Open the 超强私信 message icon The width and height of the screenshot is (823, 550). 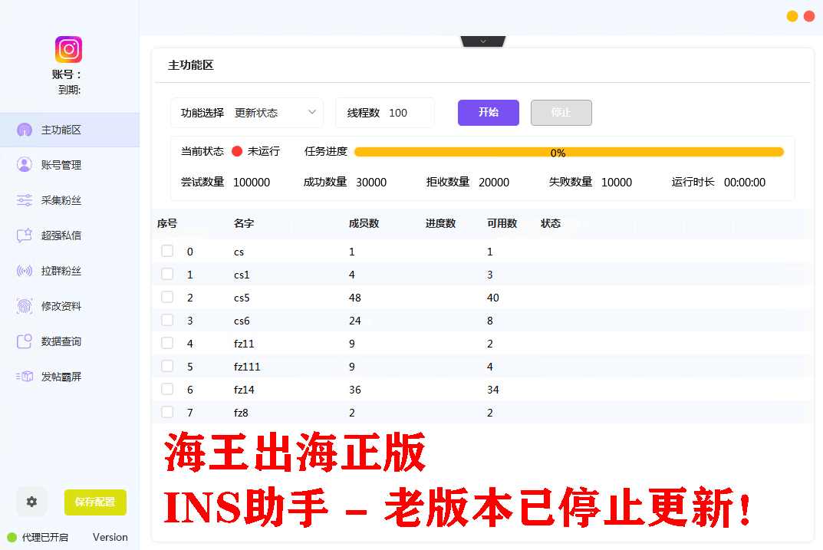coord(25,235)
